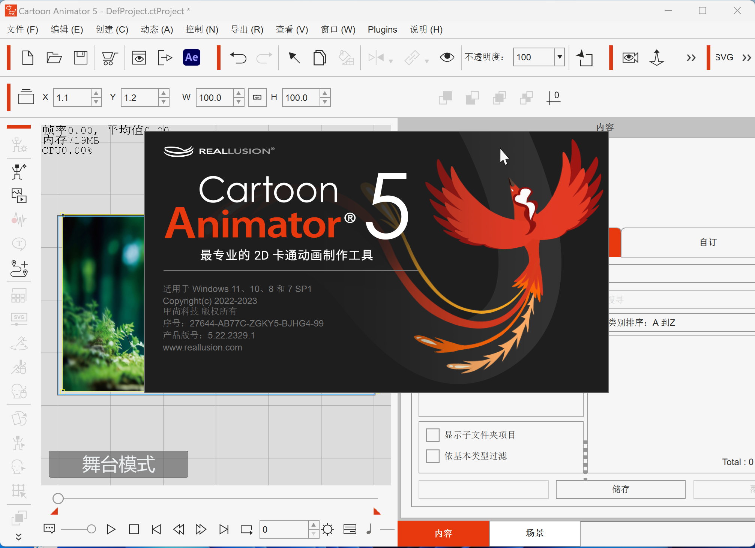Viewport: 755px width, 548px height.
Task: Open the opacity 100 dropdown arrow
Action: [x=559, y=57]
